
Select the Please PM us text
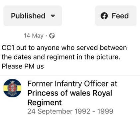tap(23, 67)
